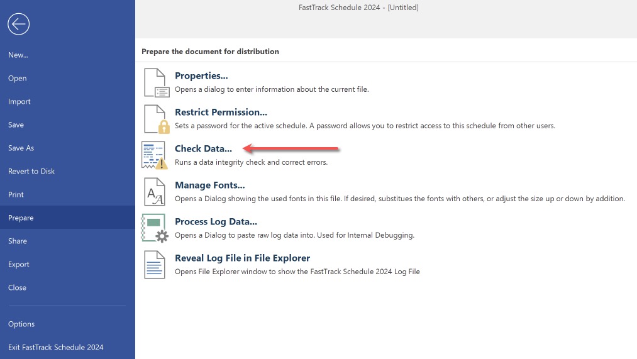Open the Manage Fonts... dialog
The height and width of the screenshot is (359, 637).
[x=209, y=185]
